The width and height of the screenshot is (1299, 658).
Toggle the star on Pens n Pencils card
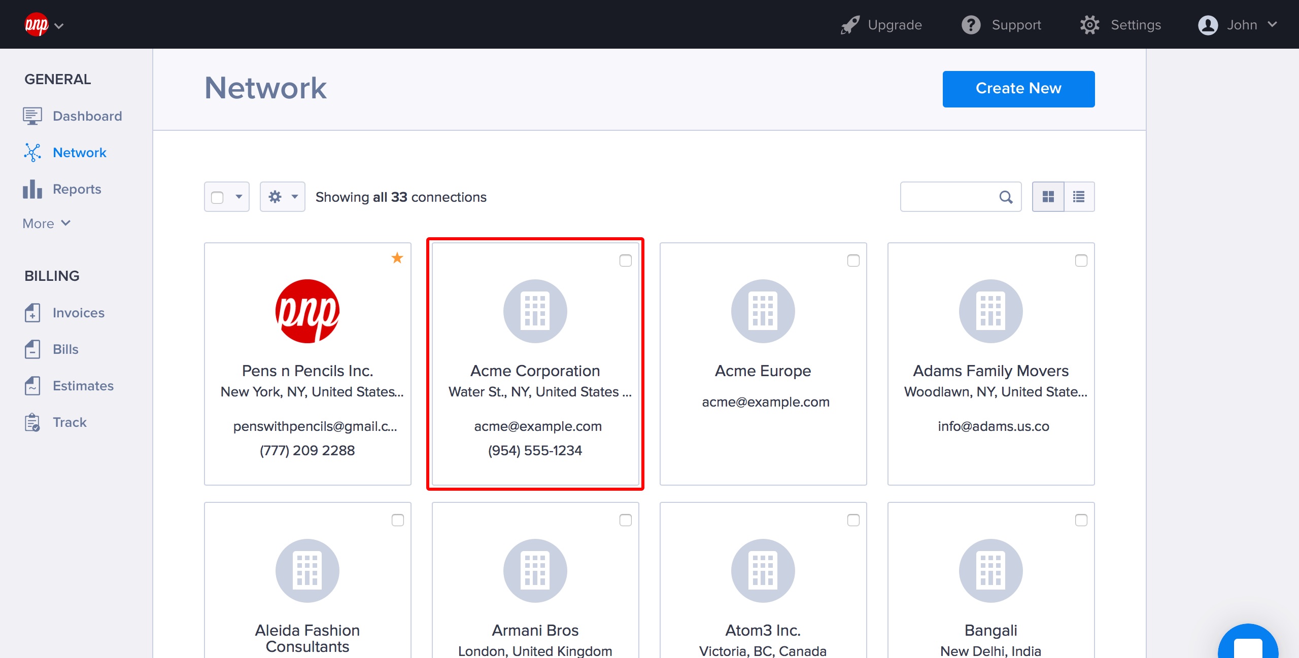point(397,258)
